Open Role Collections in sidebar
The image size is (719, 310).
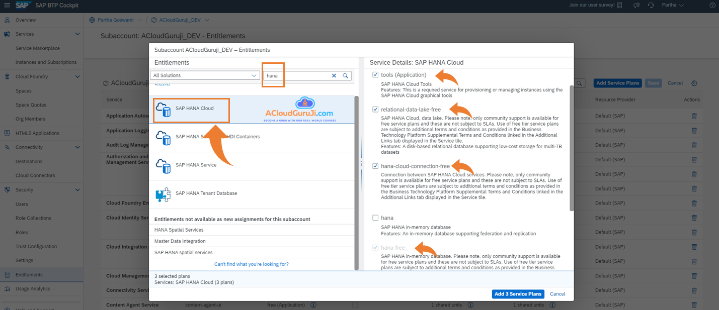(33, 218)
